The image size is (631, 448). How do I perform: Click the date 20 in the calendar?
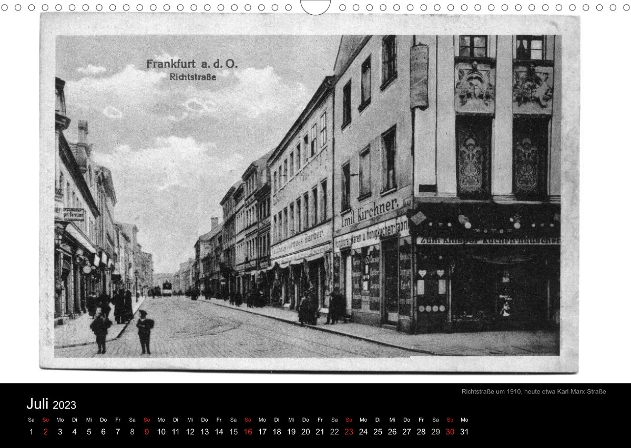[306, 432]
